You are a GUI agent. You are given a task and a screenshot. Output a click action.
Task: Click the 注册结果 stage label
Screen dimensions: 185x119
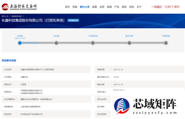(x=166, y=36)
